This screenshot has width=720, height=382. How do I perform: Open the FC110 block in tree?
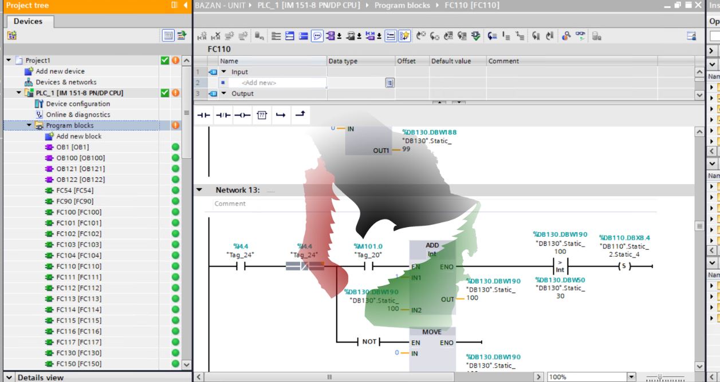coord(78,266)
